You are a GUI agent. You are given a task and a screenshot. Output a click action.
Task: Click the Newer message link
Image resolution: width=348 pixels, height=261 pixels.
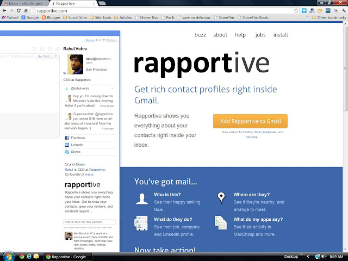pos(89,40)
